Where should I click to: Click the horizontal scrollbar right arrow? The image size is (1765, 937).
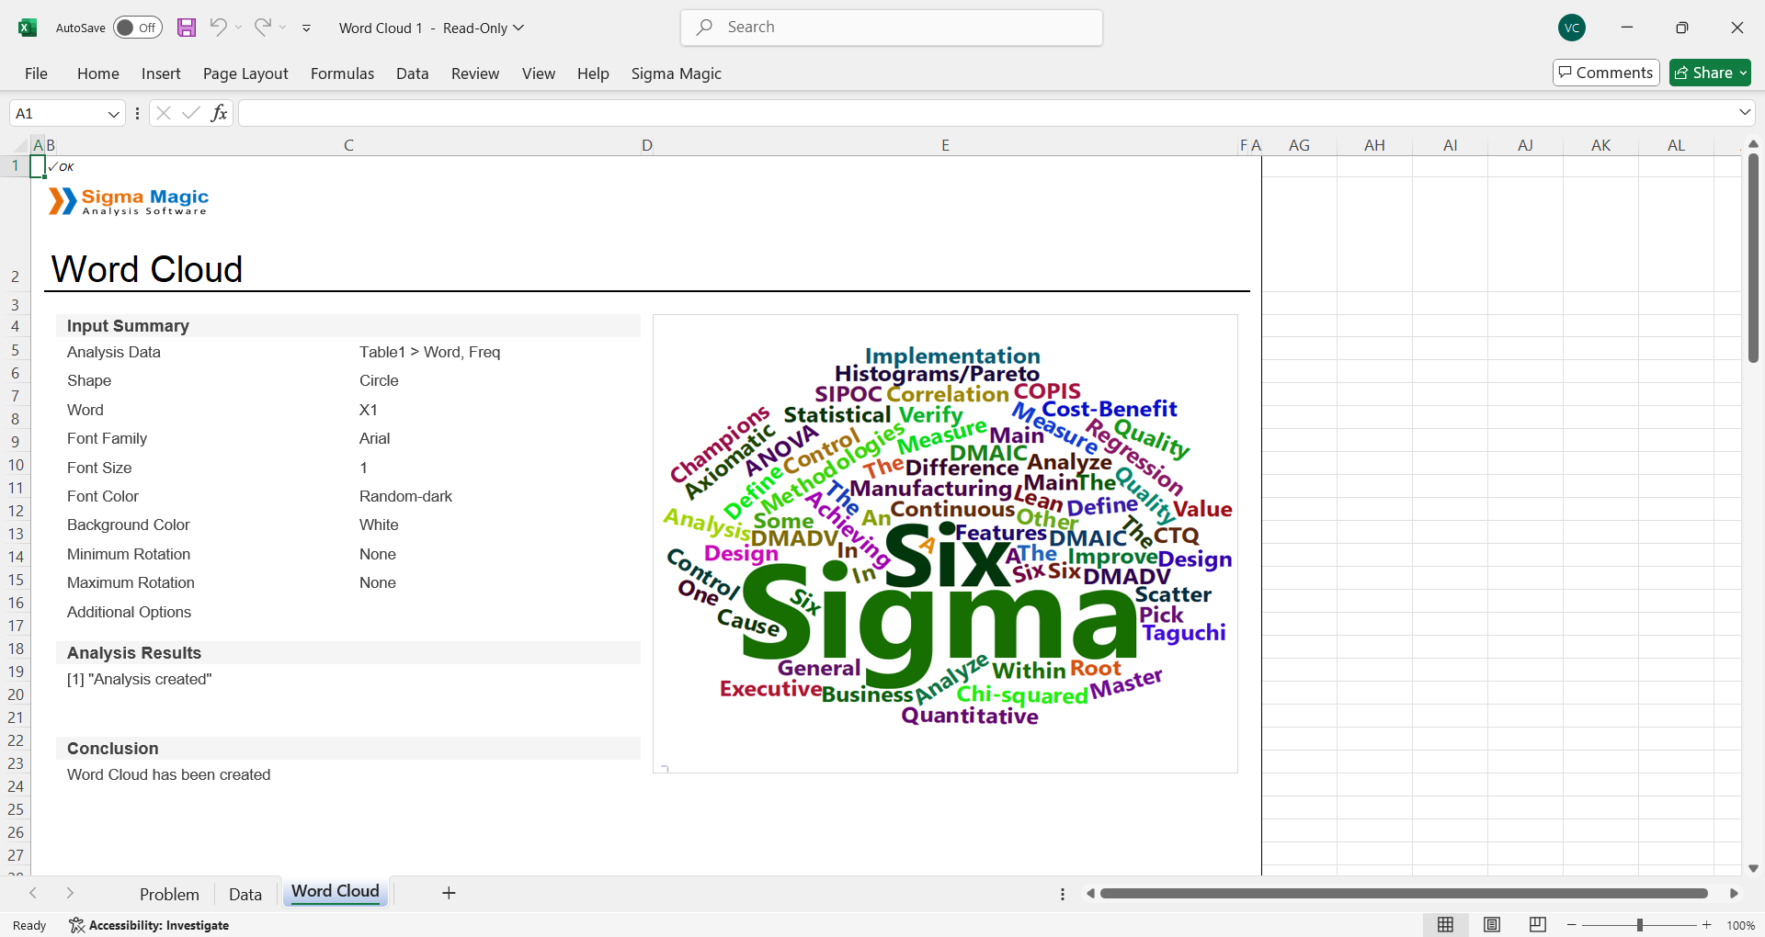pos(1734,893)
